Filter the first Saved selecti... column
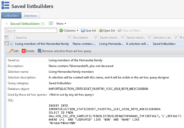 tap(122, 38)
